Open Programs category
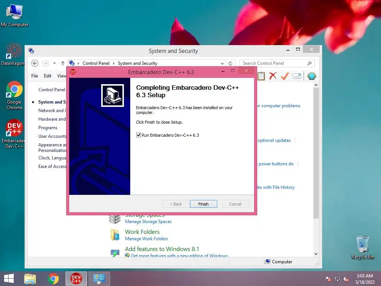 (x=48, y=128)
